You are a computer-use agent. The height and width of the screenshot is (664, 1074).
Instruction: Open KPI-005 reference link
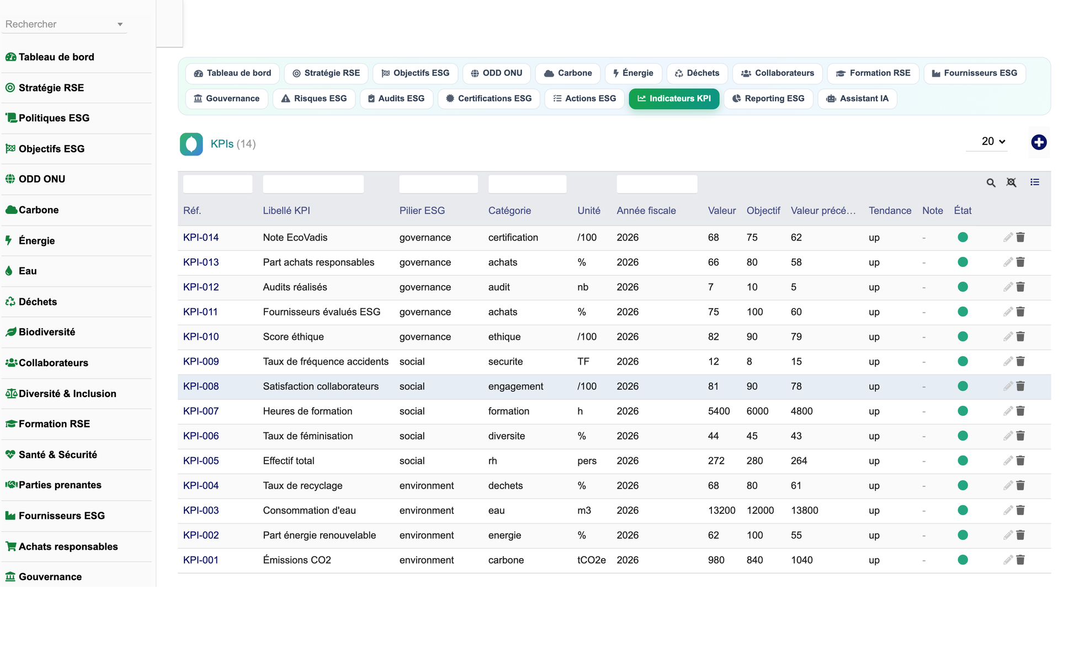(201, 461)
